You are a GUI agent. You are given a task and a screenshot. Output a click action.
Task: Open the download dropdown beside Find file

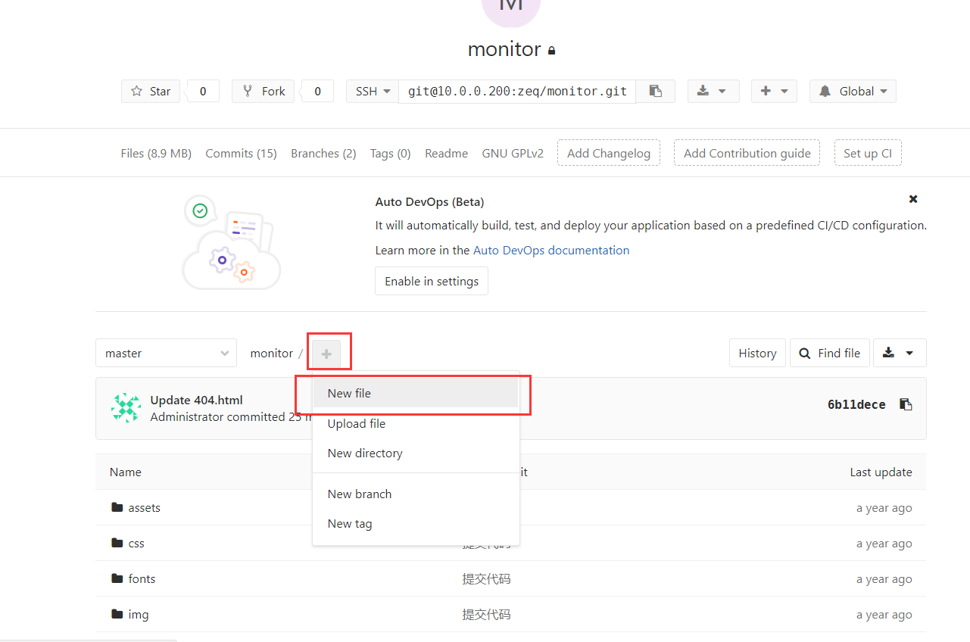900,354
